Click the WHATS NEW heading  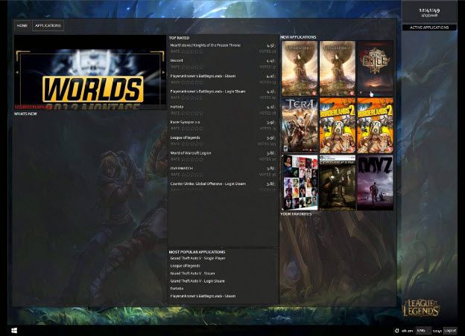coord(25,114)
